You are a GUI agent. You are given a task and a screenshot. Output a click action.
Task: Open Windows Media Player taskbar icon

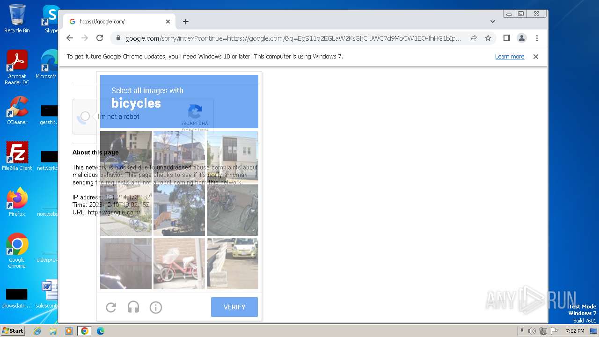pyautogui.click(x=69, y=331)
